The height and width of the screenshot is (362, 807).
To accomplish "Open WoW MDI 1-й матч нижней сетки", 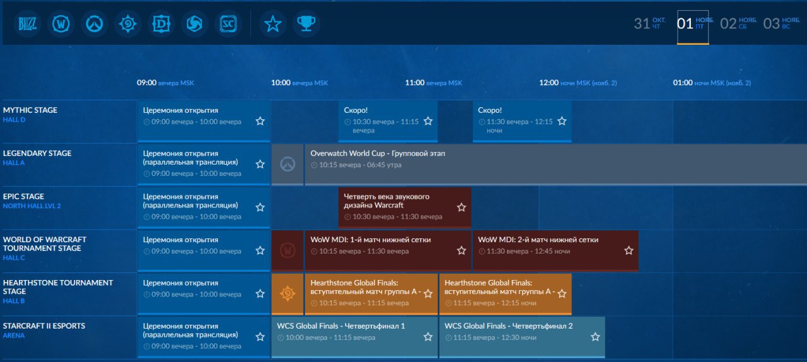I will 388,250.
